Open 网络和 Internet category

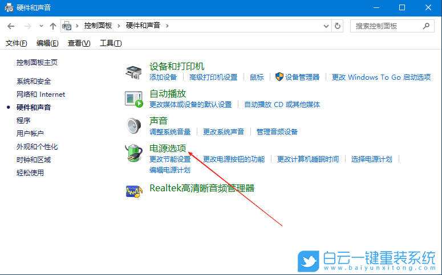(x=40, y=95)
